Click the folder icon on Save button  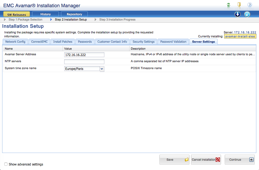click(x=186, y=160)
